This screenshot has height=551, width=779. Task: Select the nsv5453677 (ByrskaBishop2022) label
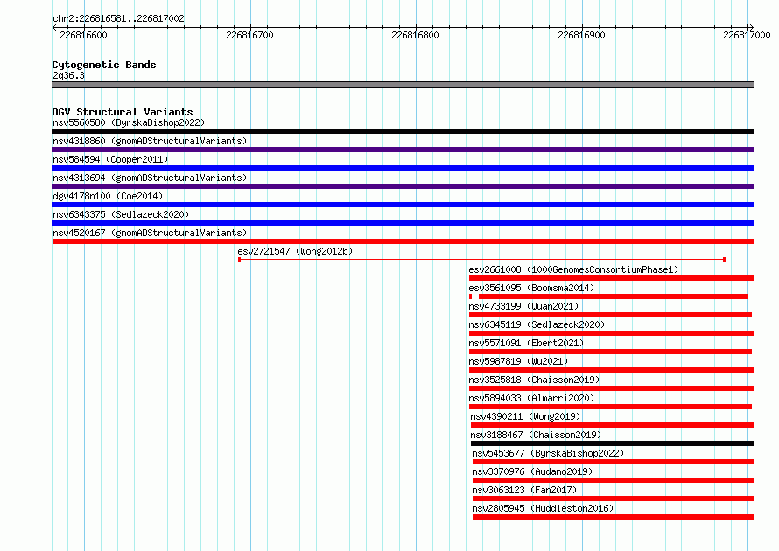pos(548,453)
